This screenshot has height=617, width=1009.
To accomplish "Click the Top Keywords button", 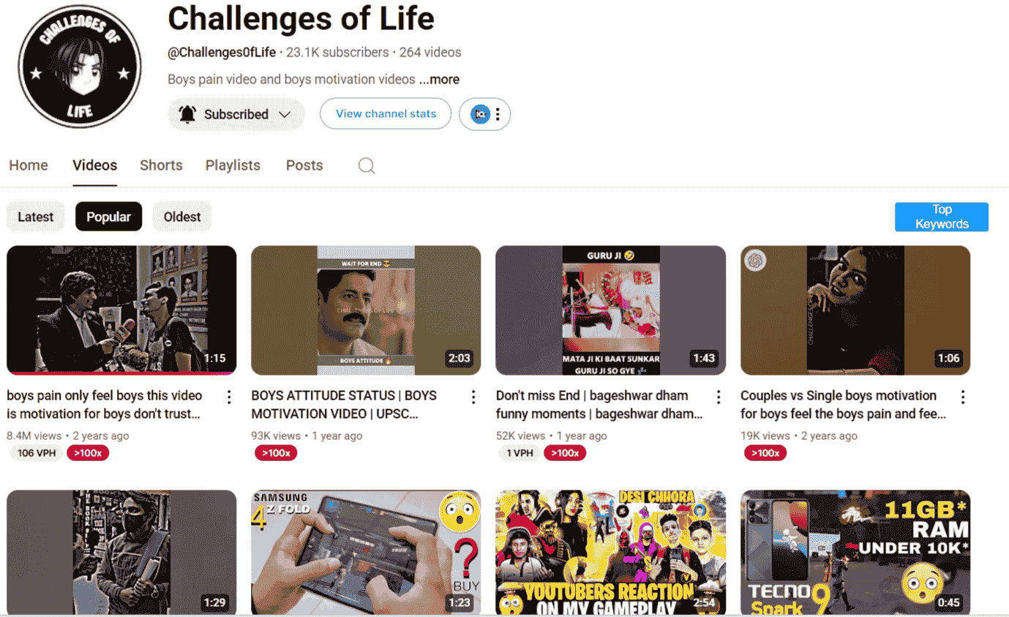I will [x=942, y=217].
